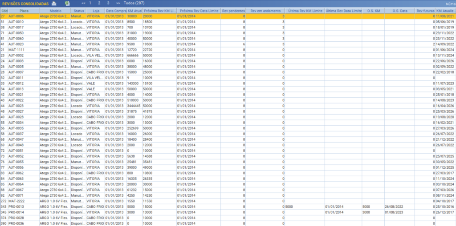Image resolution: width=456 pixels, height=226 pixels.
Task: Open page 2 of the results
Action: [x=99, y=3]
